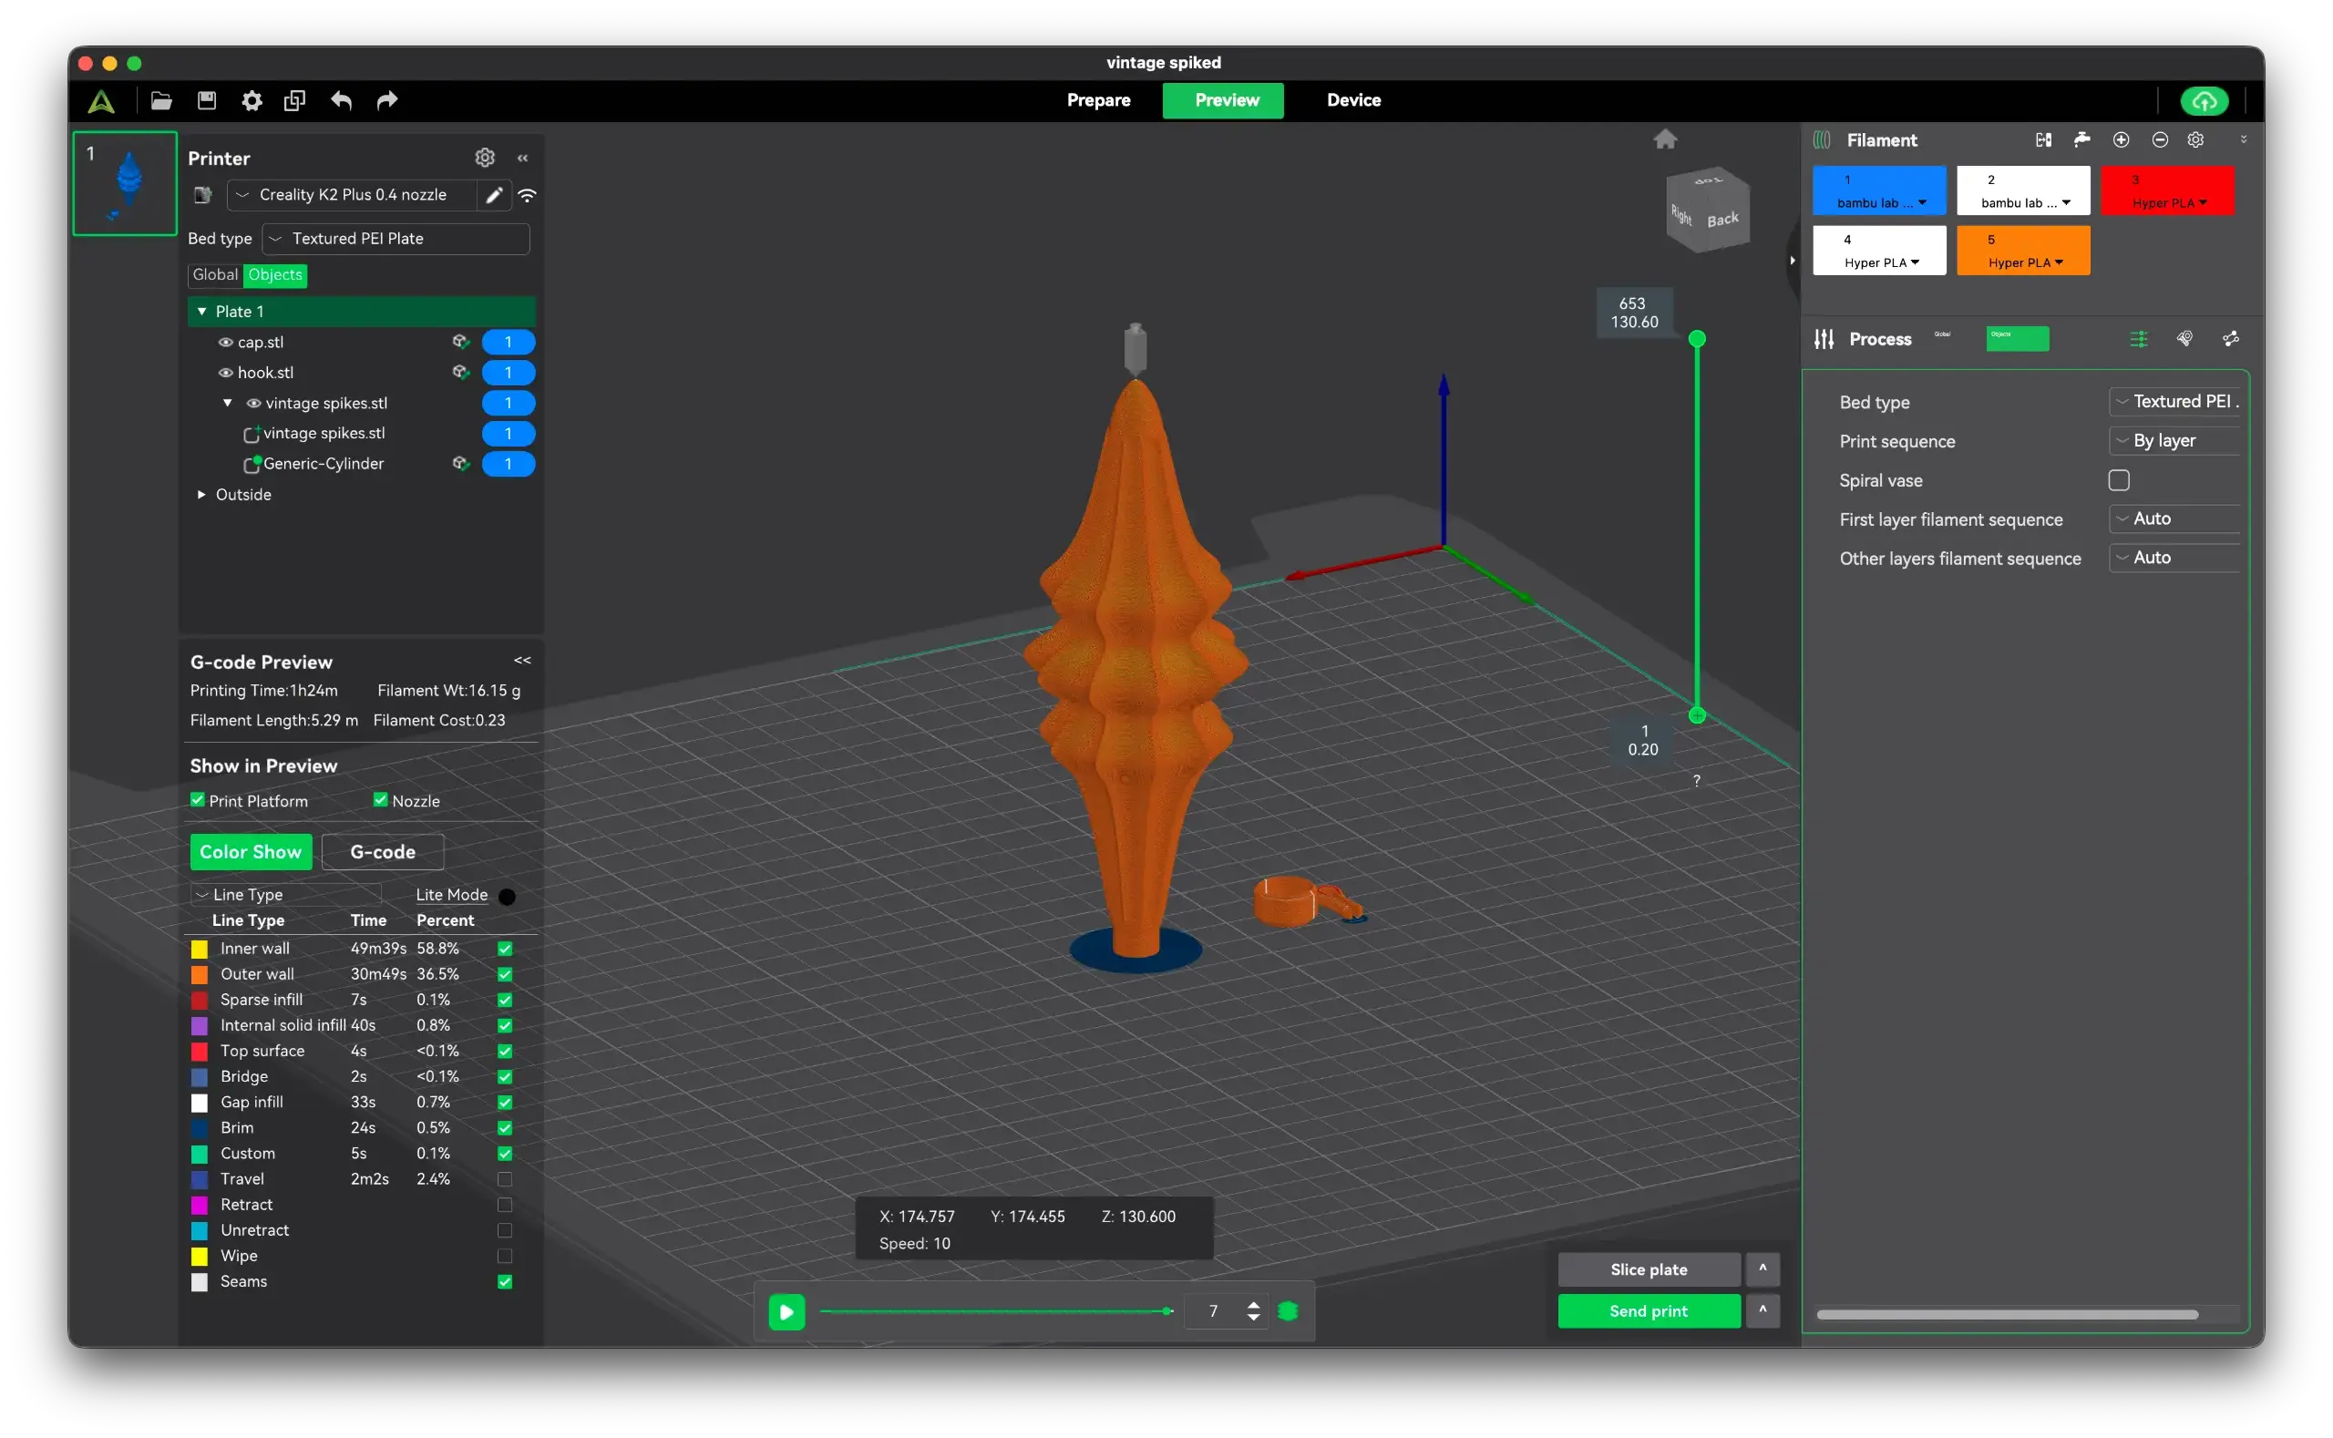Open filament settings gear icon
The width and height of the screenshot is (2333, 1438).
(x=2195, y=139)
